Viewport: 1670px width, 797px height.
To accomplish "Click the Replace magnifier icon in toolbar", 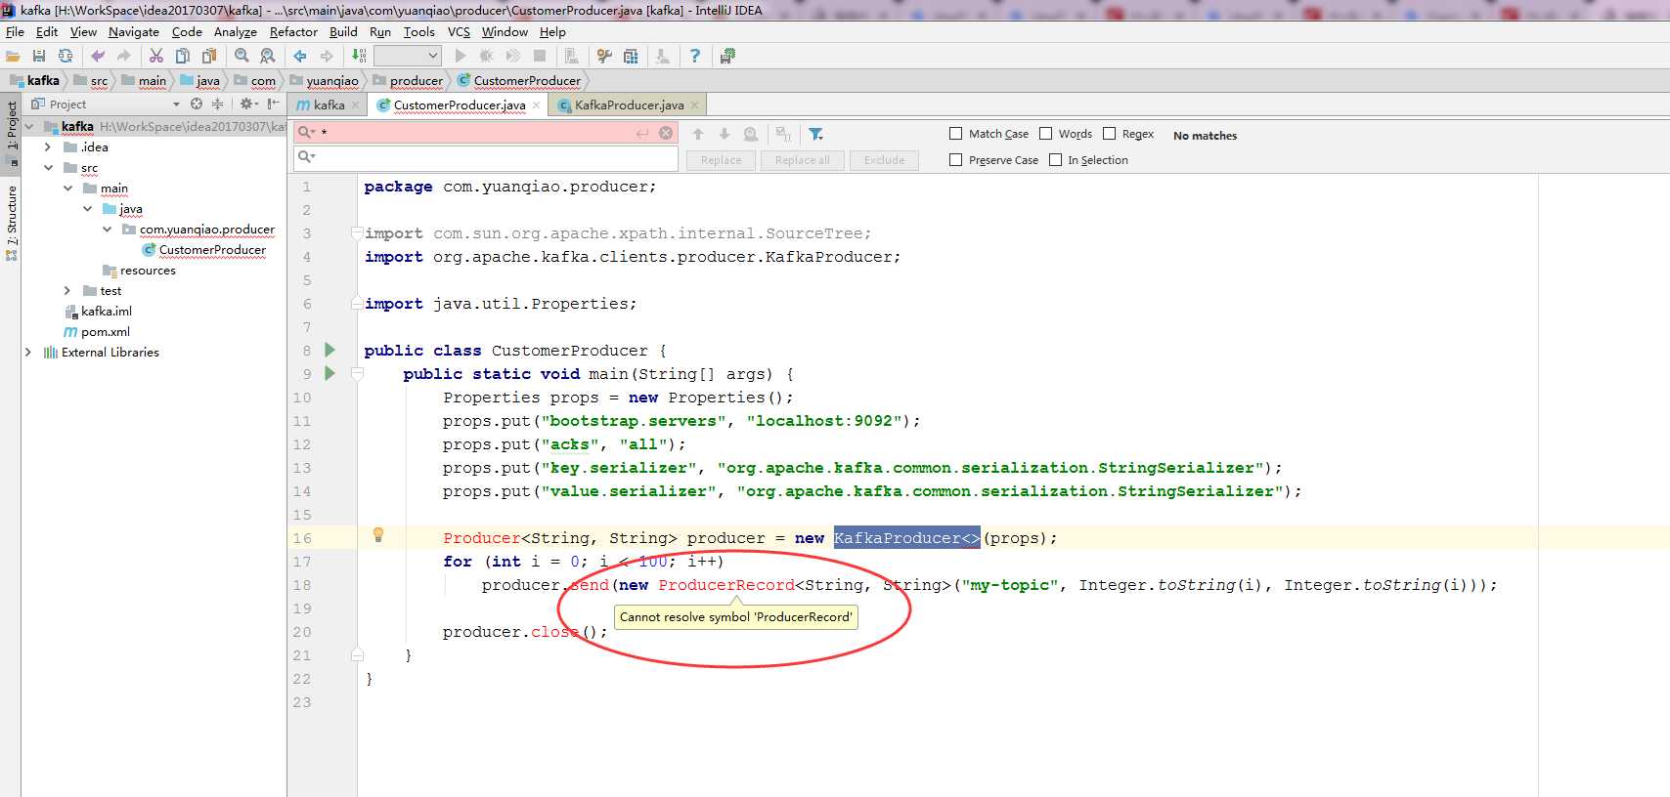I will [267, 57].
